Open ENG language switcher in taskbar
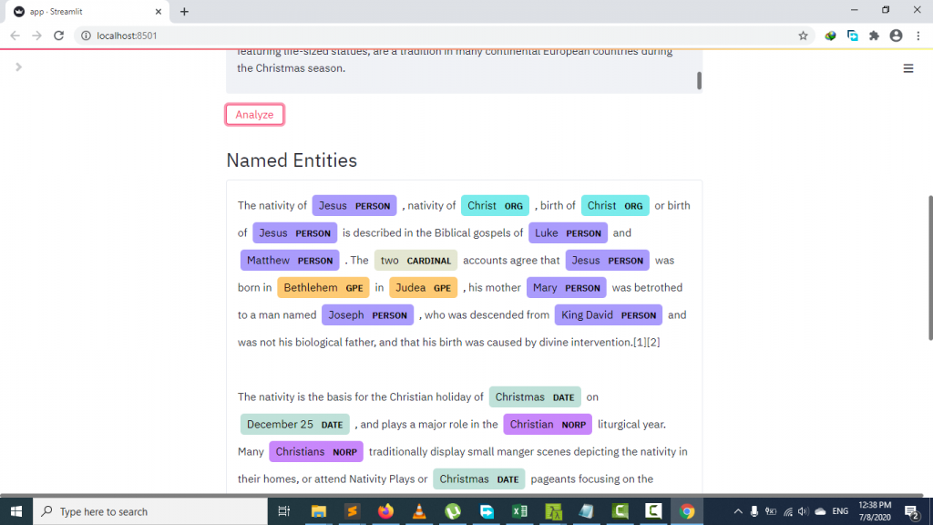 click(840, 511)
